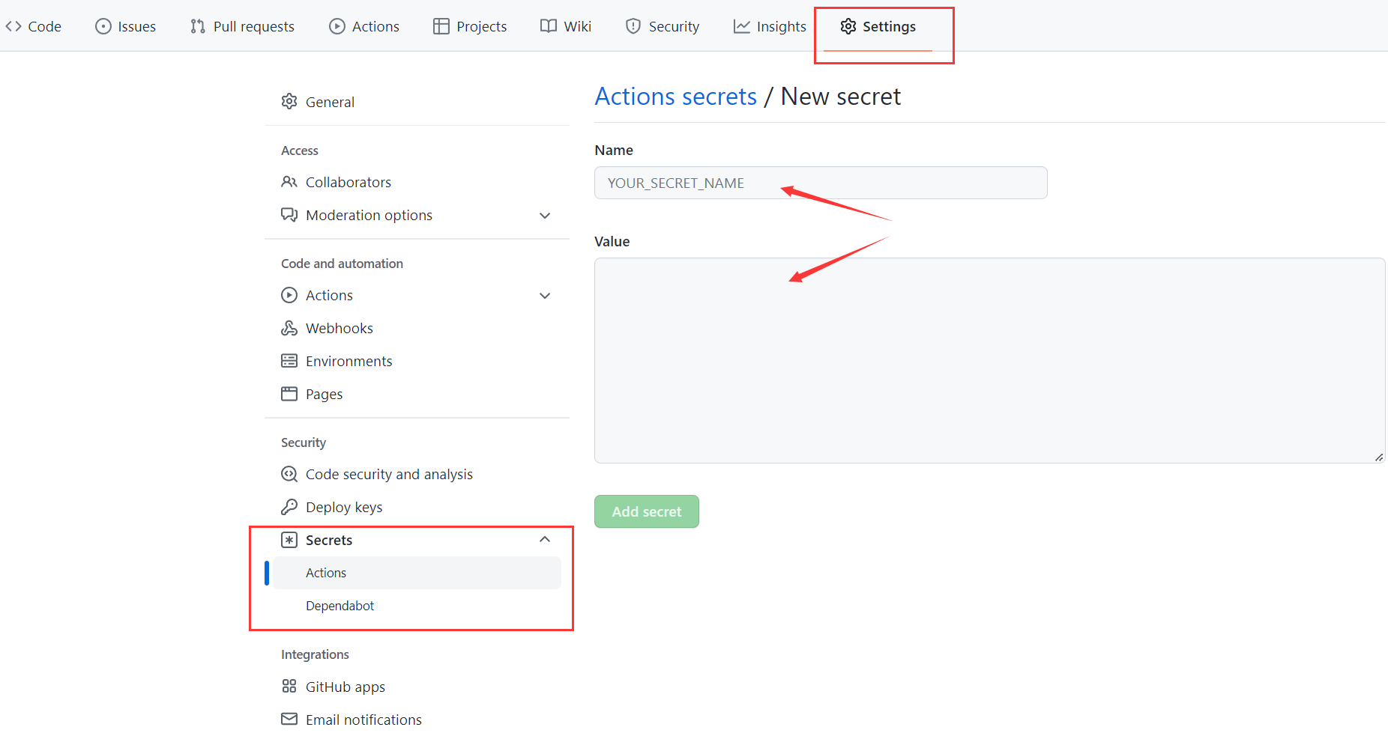1388x742 pixels.
Task: Click the Email notifications option
Action: (363, 719)
